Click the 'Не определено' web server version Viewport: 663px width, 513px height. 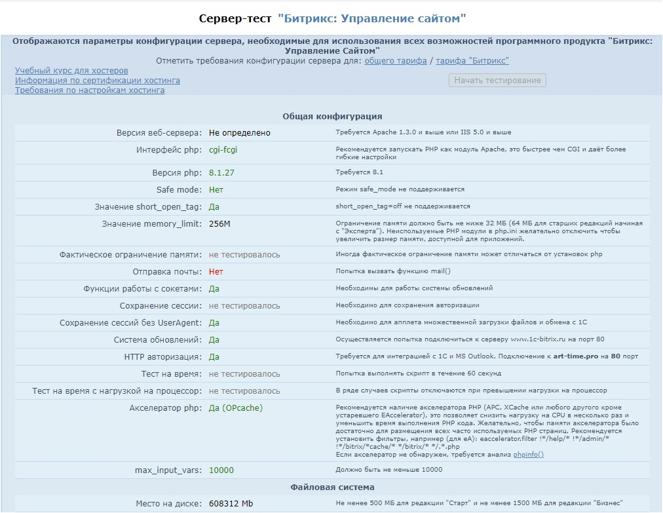(x=239, y=132)
